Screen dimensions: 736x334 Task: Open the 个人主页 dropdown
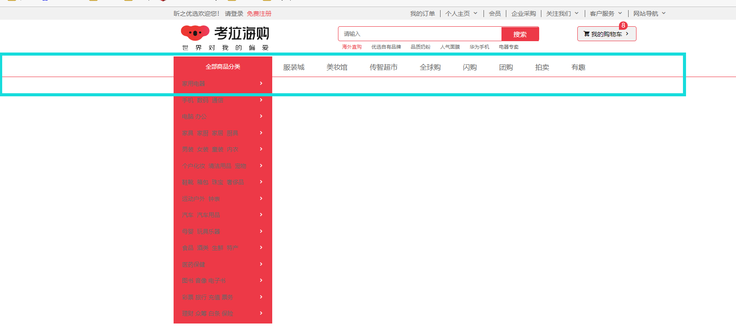point(462,14)
